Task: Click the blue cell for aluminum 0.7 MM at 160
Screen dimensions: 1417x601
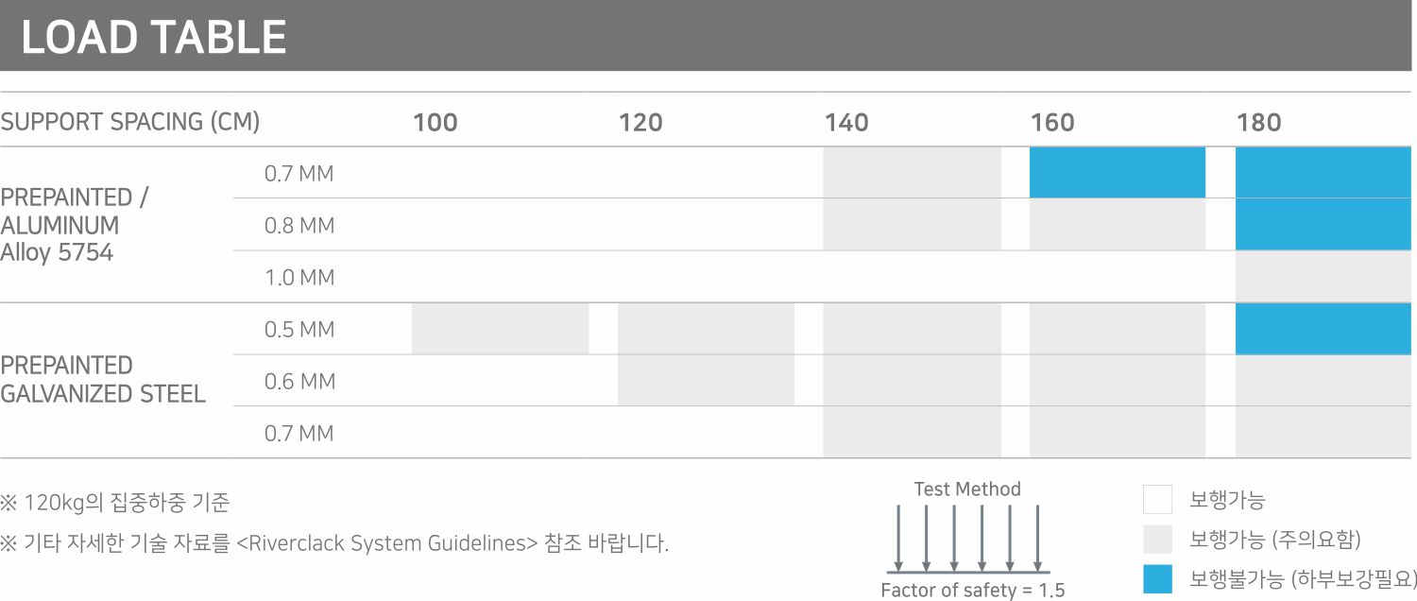Action: (1117, 172)
